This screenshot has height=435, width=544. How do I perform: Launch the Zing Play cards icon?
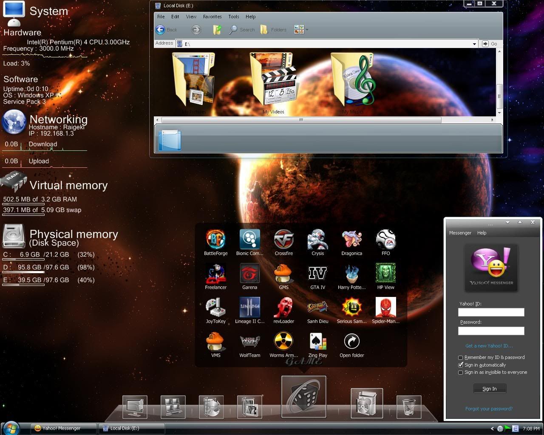(x=317, y=342)
